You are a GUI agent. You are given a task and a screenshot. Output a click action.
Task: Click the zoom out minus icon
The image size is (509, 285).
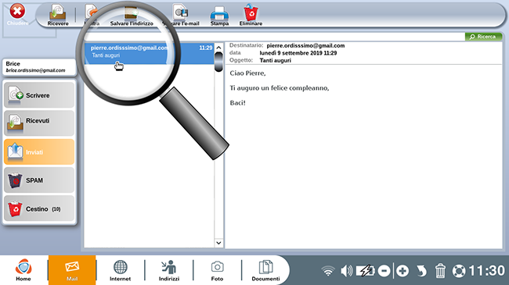pyautogui.click(x=384, y=271)
